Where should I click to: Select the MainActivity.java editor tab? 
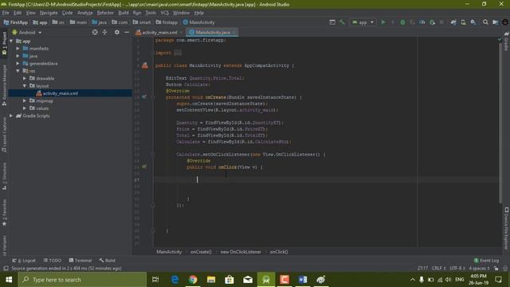coord(213,32)
